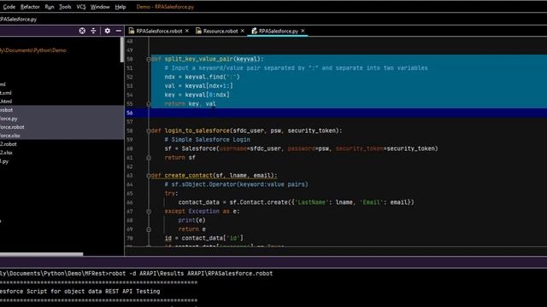The height and width of the screenshot is (307, 547).
Task: Click '# Simple Salesforce Login' comment
Action: 207,140
